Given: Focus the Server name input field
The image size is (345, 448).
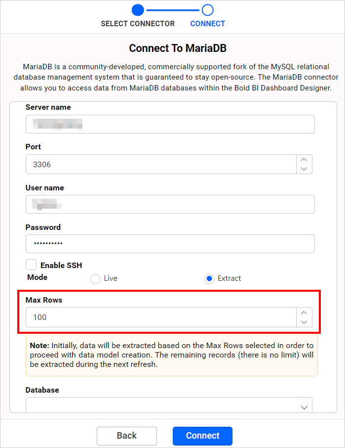Looking at the screenshot, I should (170, 124).
